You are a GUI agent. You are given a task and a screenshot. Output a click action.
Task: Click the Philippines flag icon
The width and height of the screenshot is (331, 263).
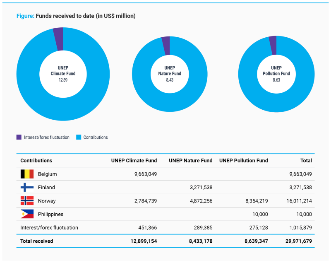pyautogui.click(x=27, y=214)
